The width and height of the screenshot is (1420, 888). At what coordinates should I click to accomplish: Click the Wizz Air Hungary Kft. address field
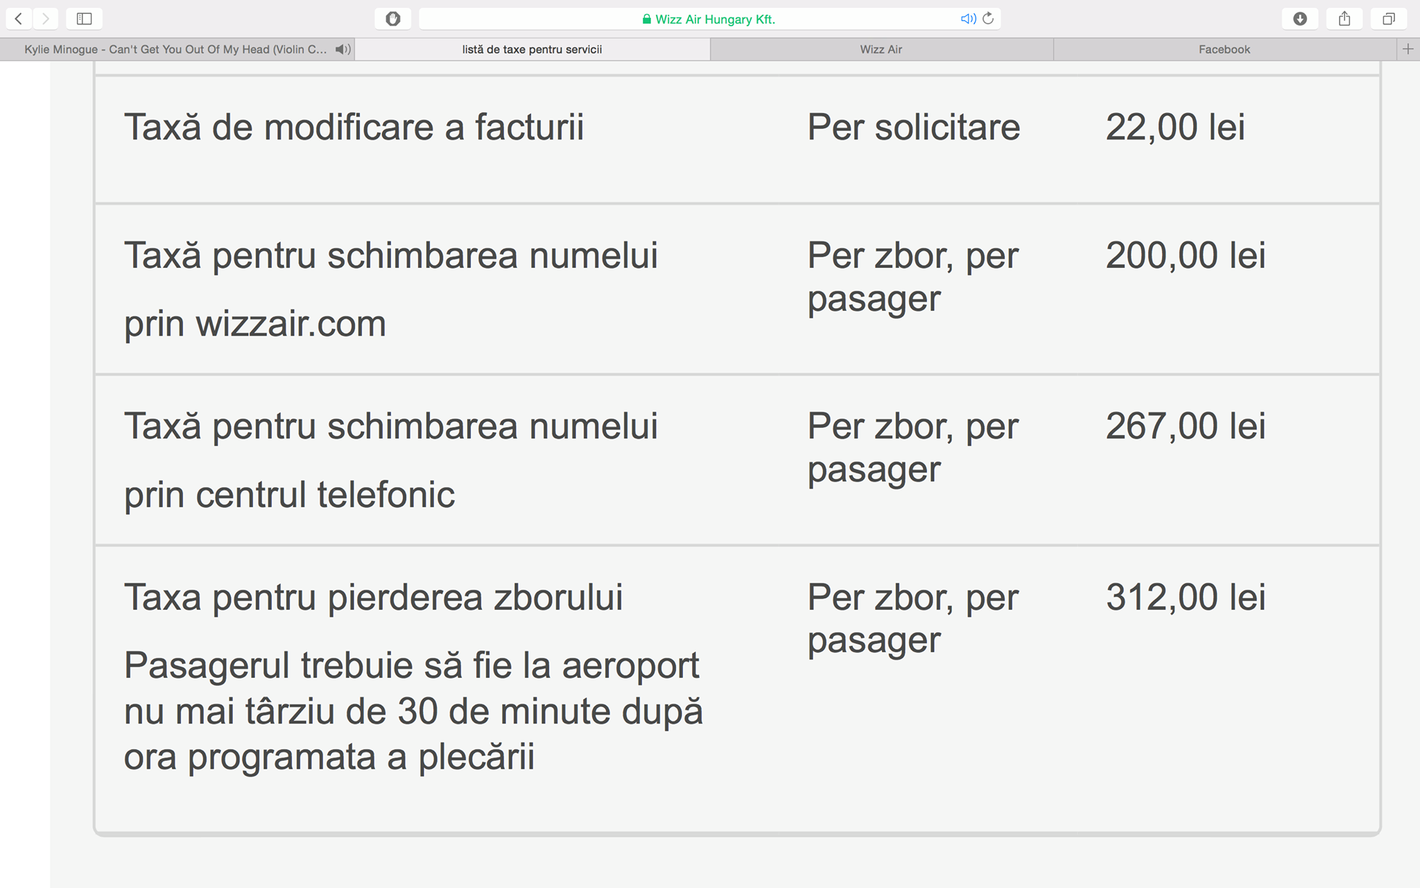click(x=709, y=19)
